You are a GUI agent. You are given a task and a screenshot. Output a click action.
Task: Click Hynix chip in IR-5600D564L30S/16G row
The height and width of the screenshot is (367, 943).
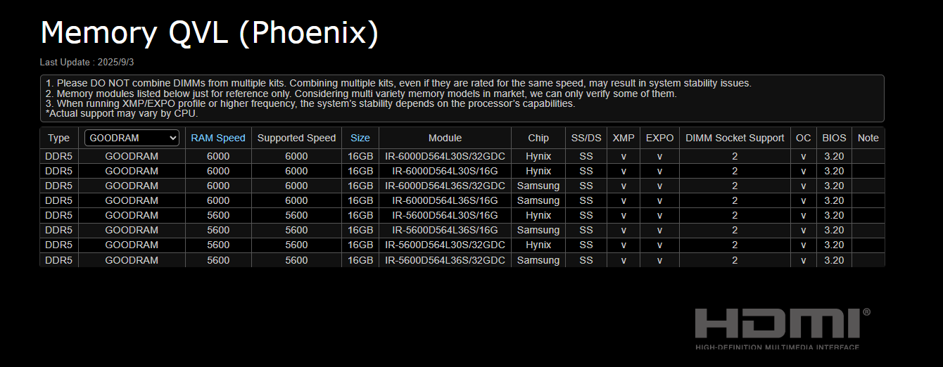pyautogui.click(x=538, y=215)
